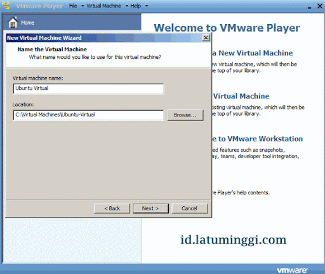Open the Help menu
Screen dimensions: 325x274
(x=136, y=6)
